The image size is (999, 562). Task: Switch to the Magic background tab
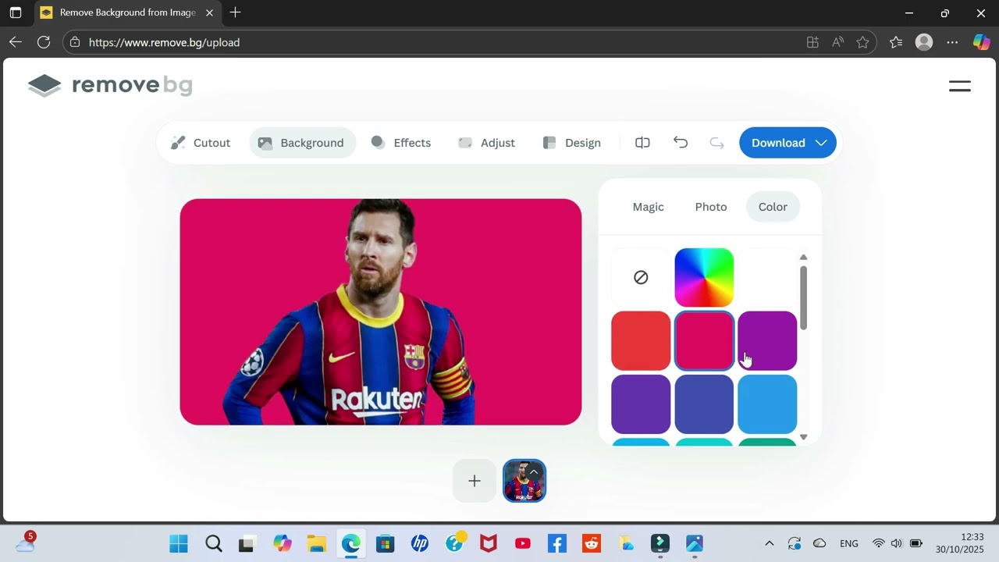click(x=648, y=207)
